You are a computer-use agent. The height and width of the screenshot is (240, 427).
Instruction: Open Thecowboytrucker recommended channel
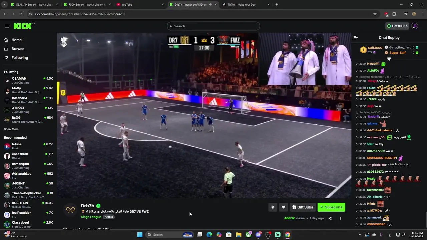pyautogui.click(x=28, y=195)
